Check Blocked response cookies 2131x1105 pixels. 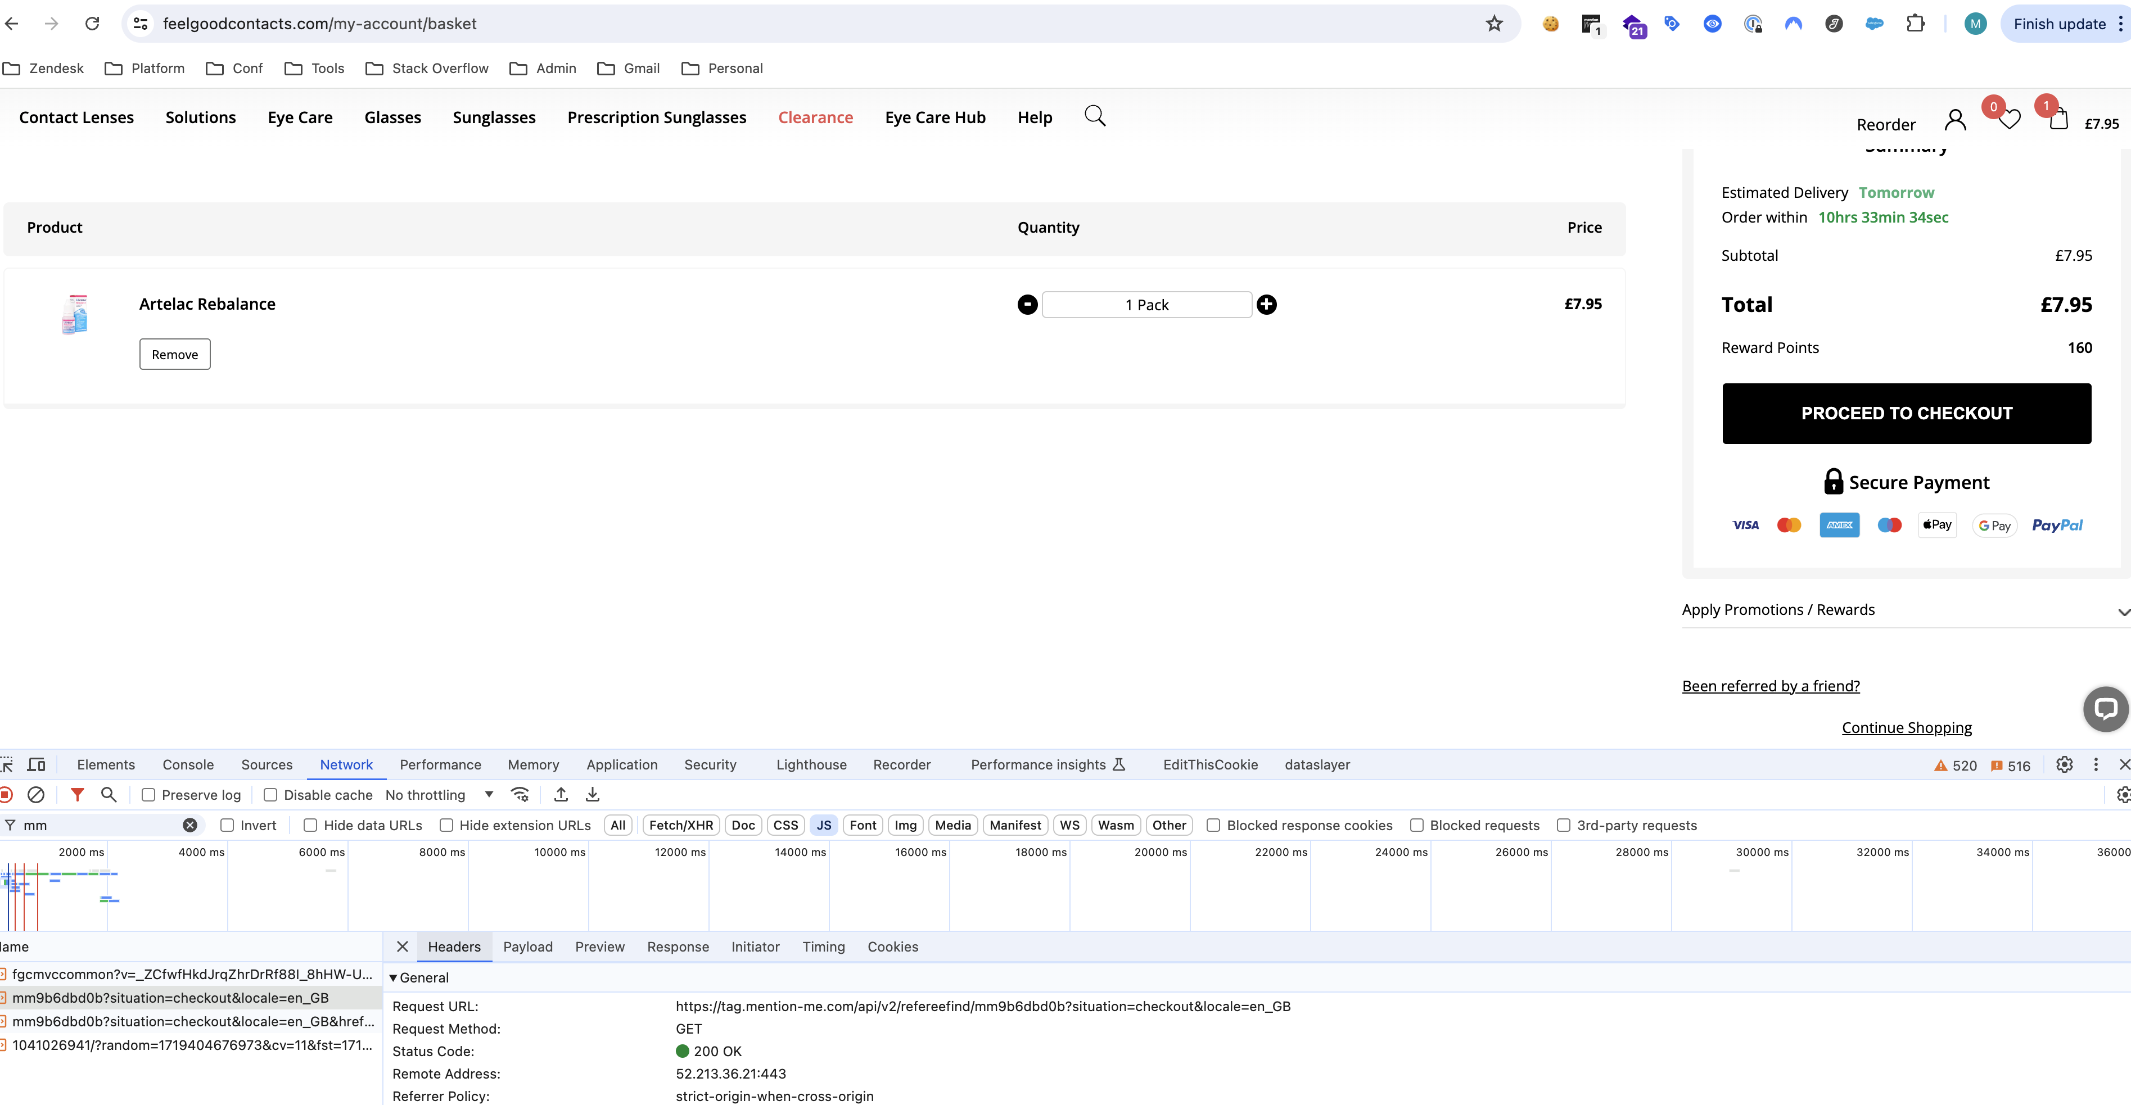[x=1213, y=825]
